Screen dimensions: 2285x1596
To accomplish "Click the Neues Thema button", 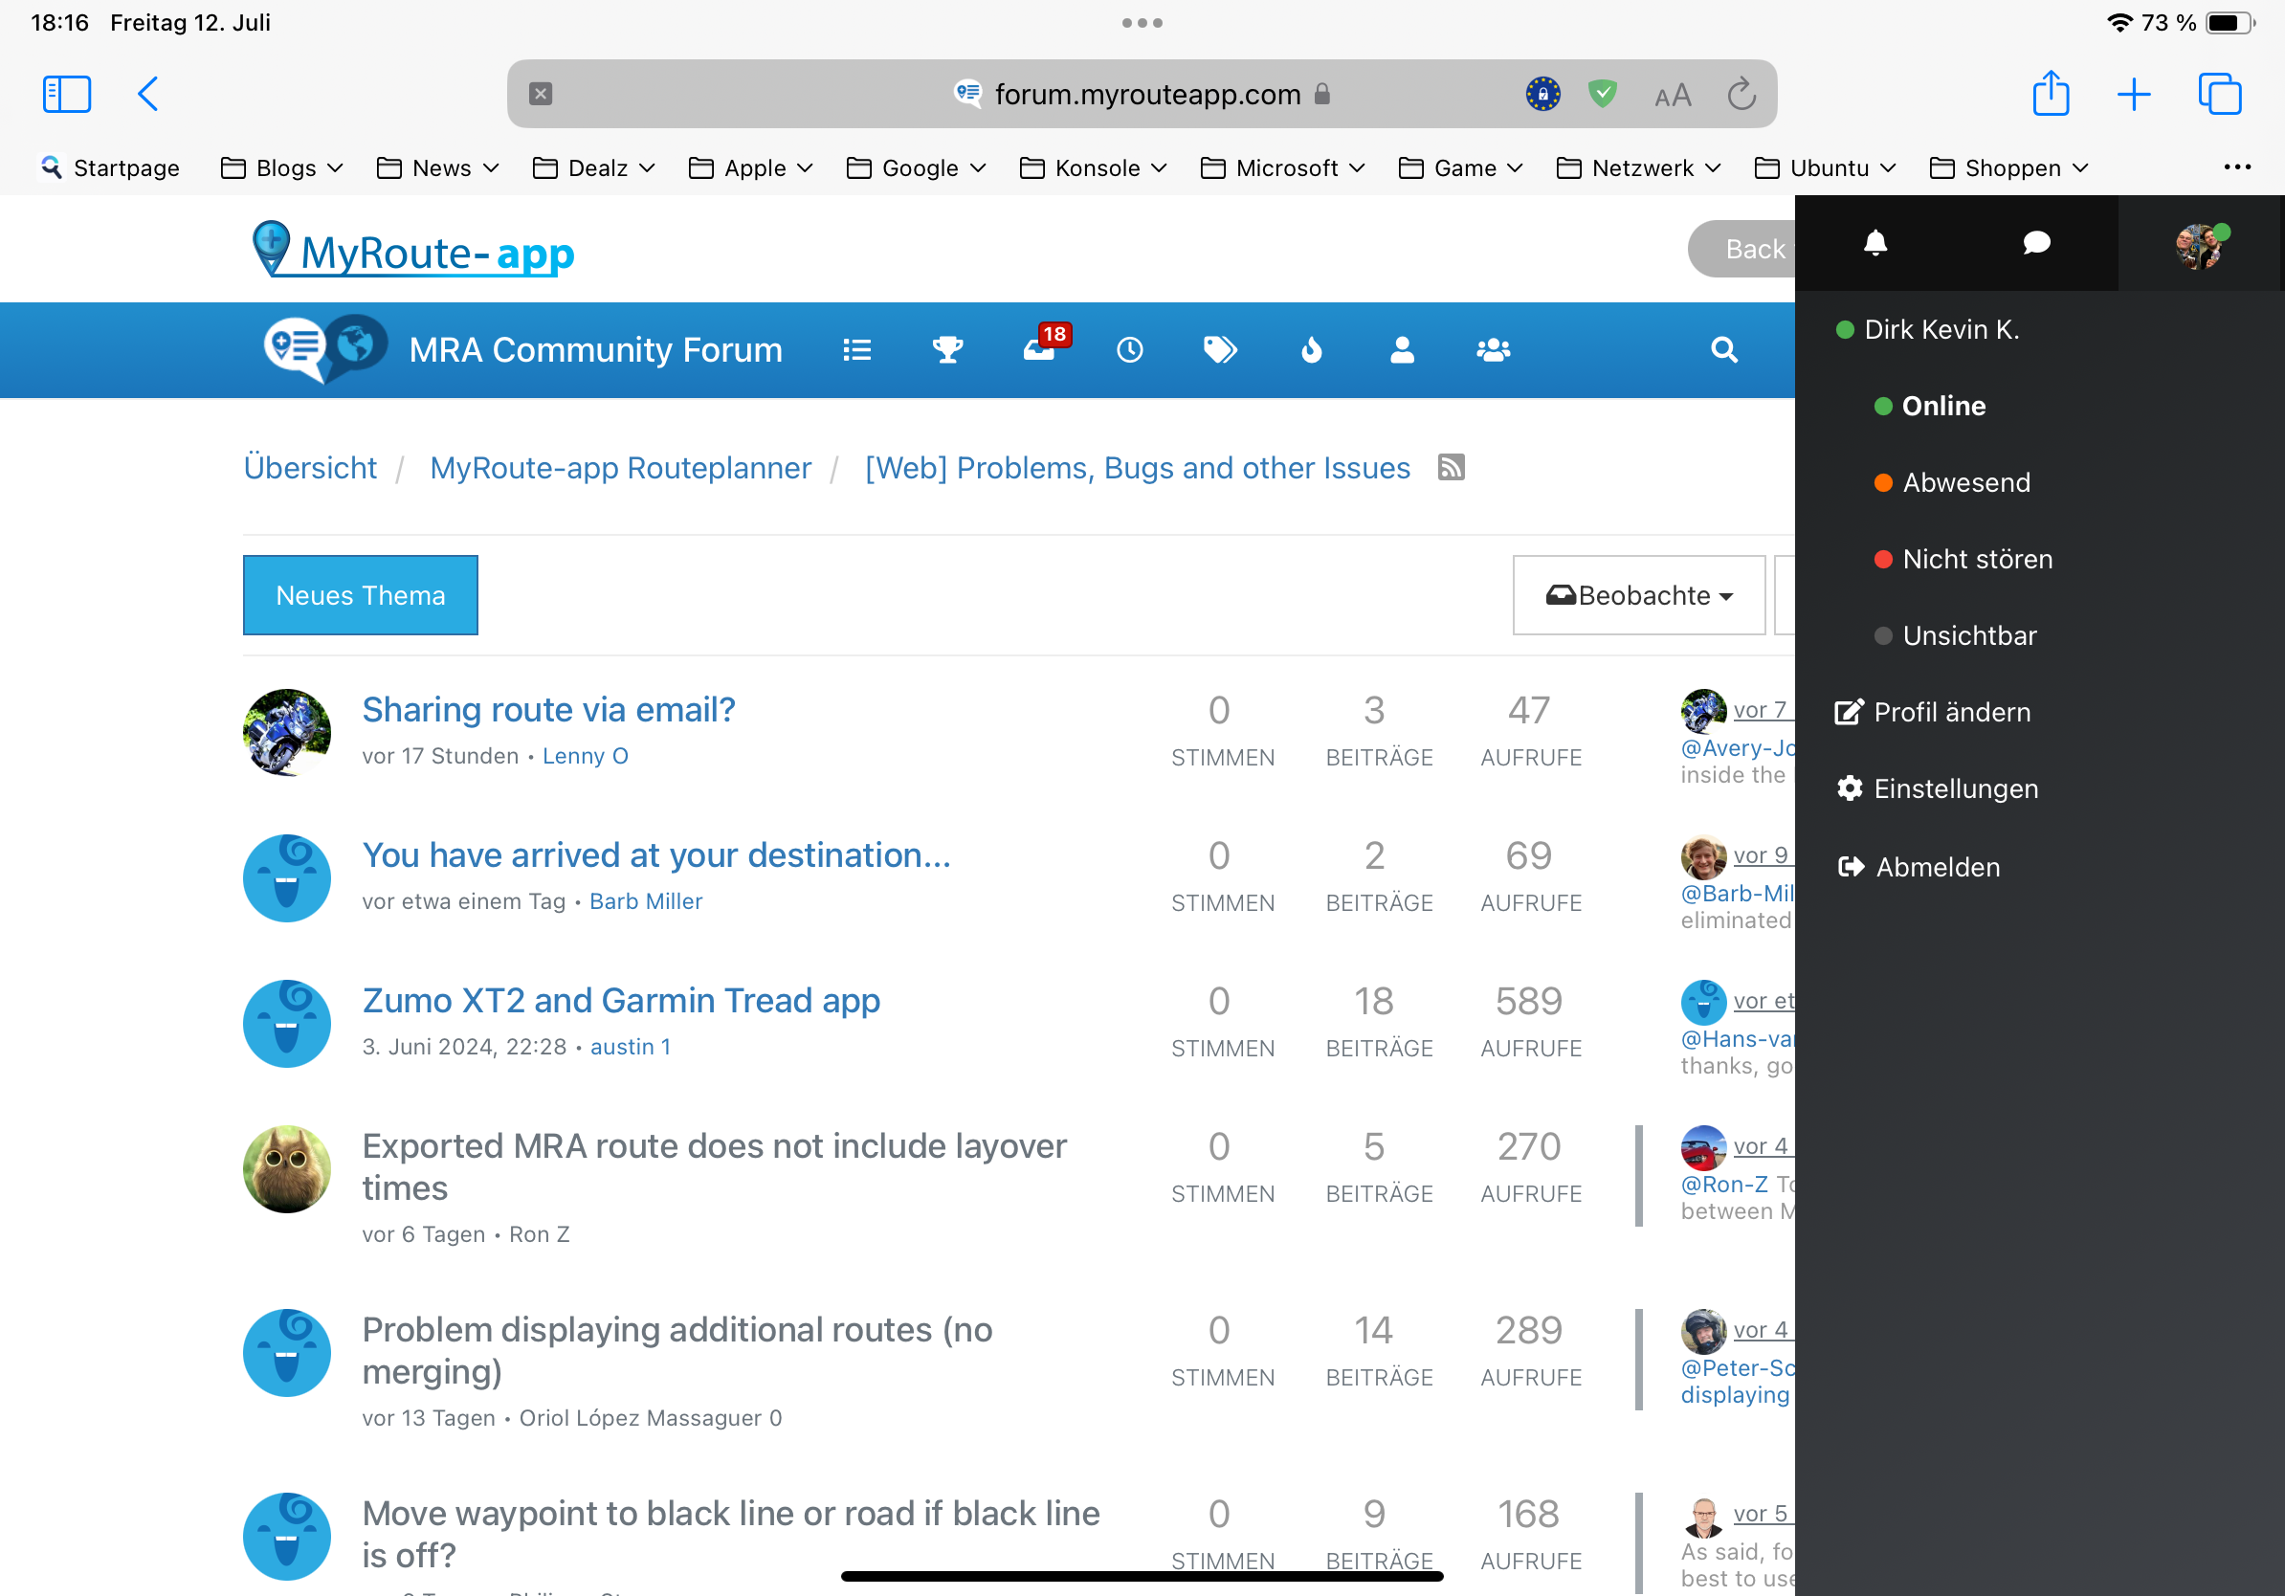I will tap(361, 595).
